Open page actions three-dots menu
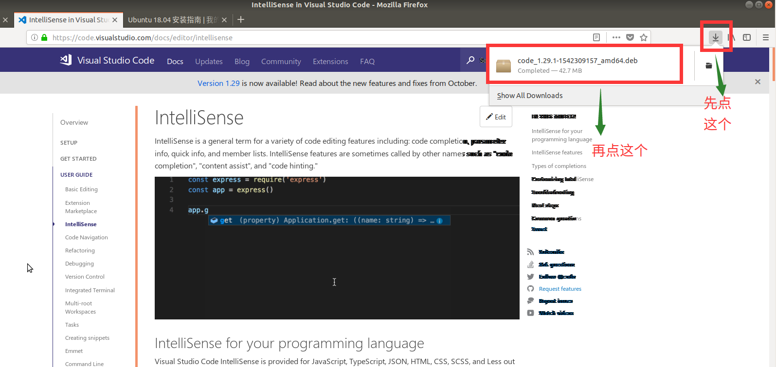This screenshot has height=367, width=776. [x=616, y=37]
